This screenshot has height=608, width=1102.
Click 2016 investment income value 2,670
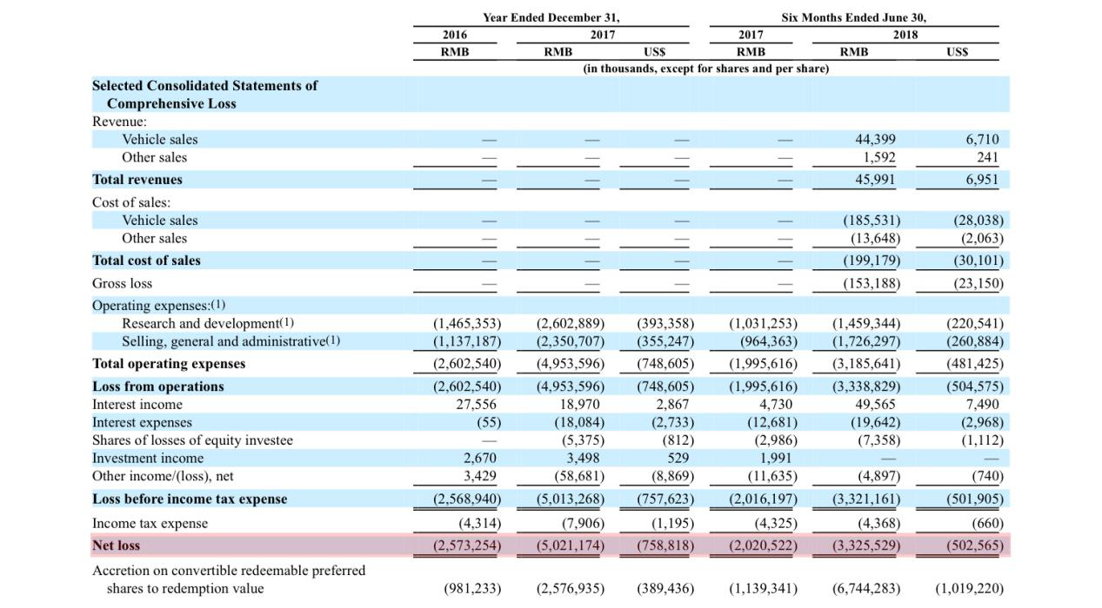(479, 458)
